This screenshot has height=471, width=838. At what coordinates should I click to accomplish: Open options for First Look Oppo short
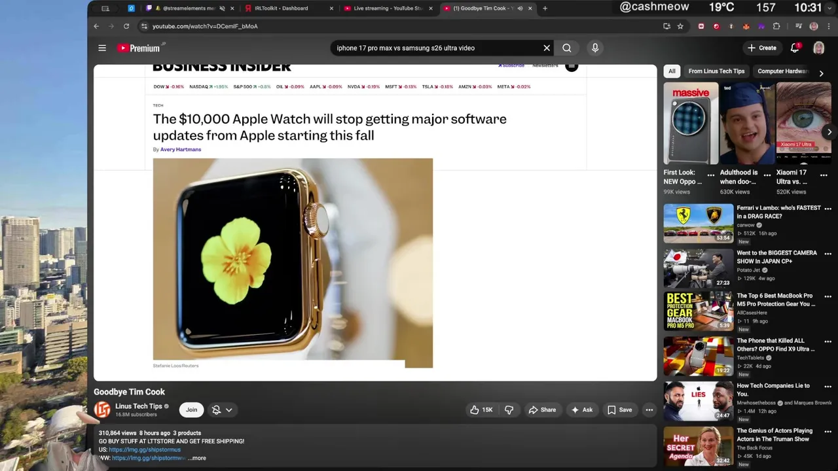711,175
